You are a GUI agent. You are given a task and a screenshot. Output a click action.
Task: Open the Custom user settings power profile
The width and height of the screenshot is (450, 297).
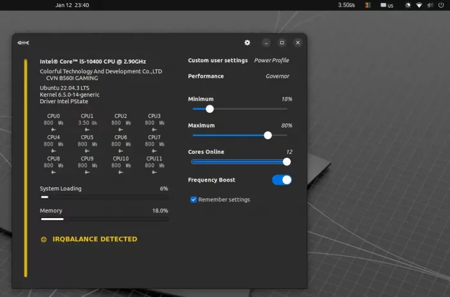(271, 60)
